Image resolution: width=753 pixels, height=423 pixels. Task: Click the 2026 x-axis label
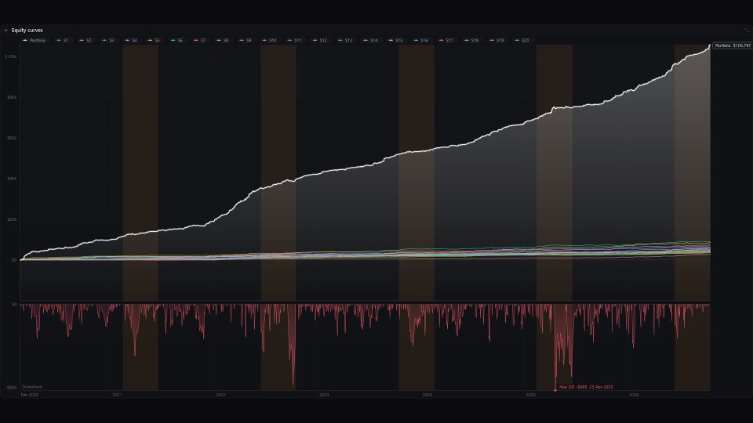click(634, 395)
